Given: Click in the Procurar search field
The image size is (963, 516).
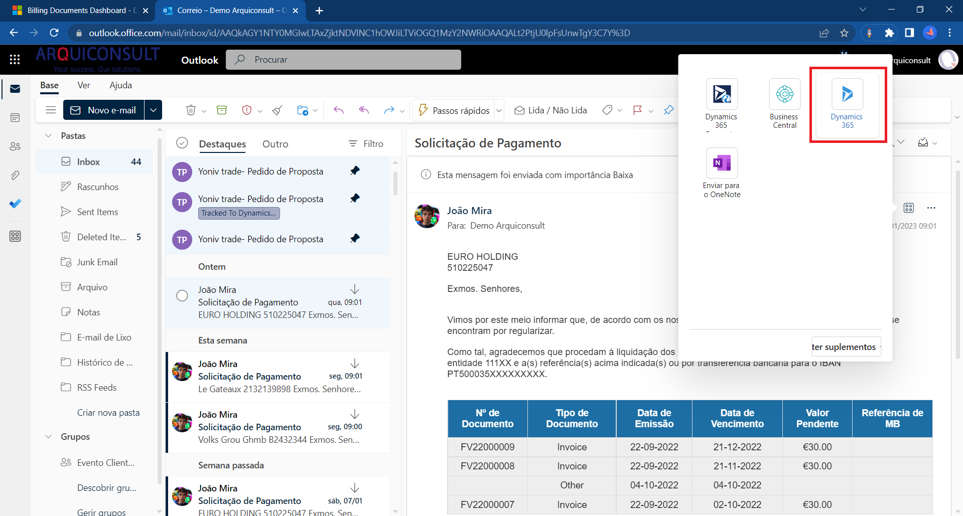Looking at the screenshot, I should pyautogui.click(x=343, y=60).
